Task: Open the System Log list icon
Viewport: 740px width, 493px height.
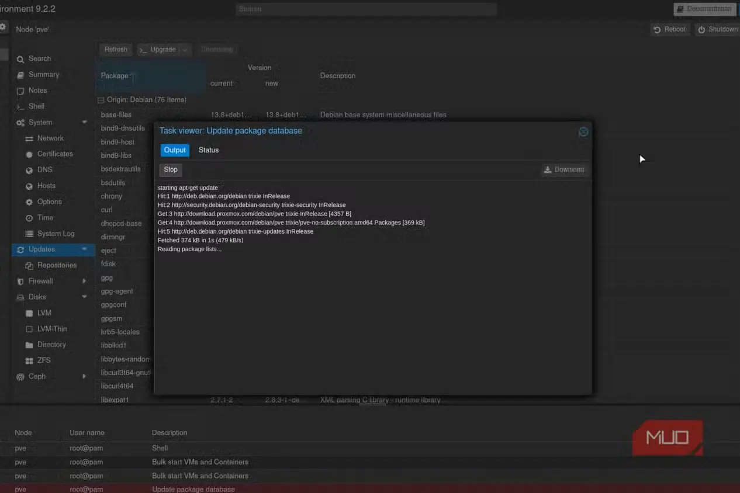Action: coord(29,234)
